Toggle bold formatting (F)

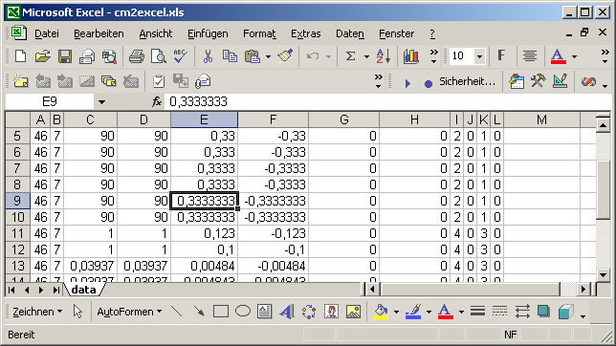[x=501, y=55]
